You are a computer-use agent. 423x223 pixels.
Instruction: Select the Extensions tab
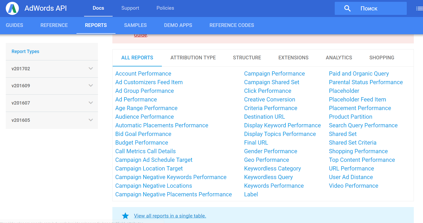(293, 58)
